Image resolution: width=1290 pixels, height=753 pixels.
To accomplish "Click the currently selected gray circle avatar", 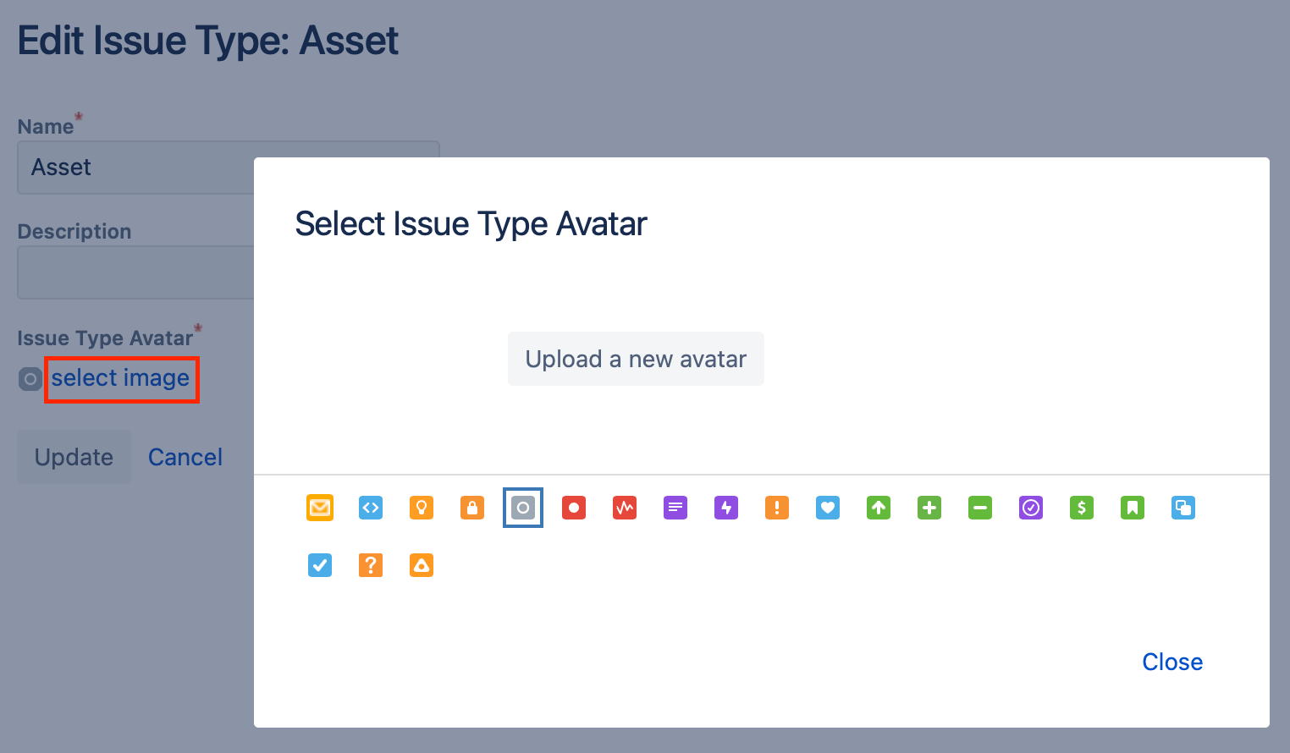I will [523, 508].
